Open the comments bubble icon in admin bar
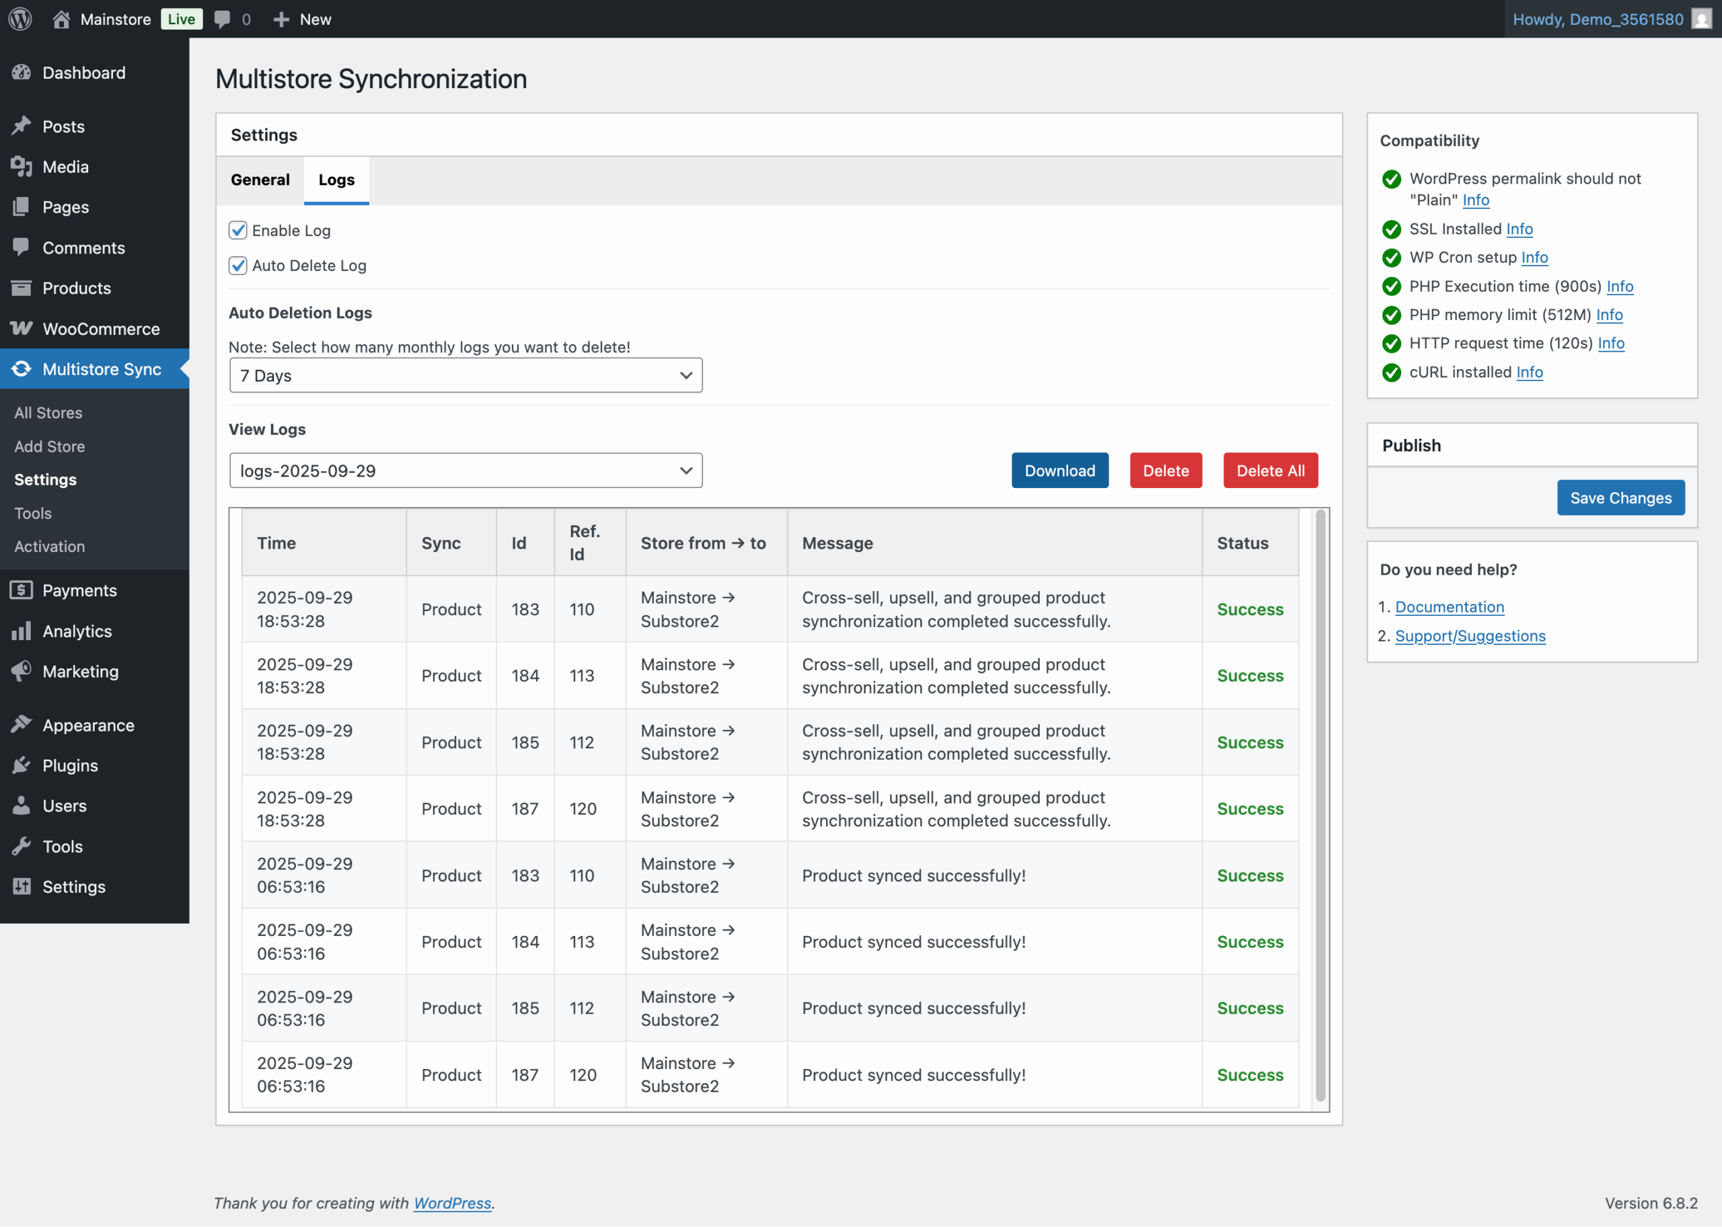Image resolution: width=1722 pixels, height=1227 pixels. (222, 19)
